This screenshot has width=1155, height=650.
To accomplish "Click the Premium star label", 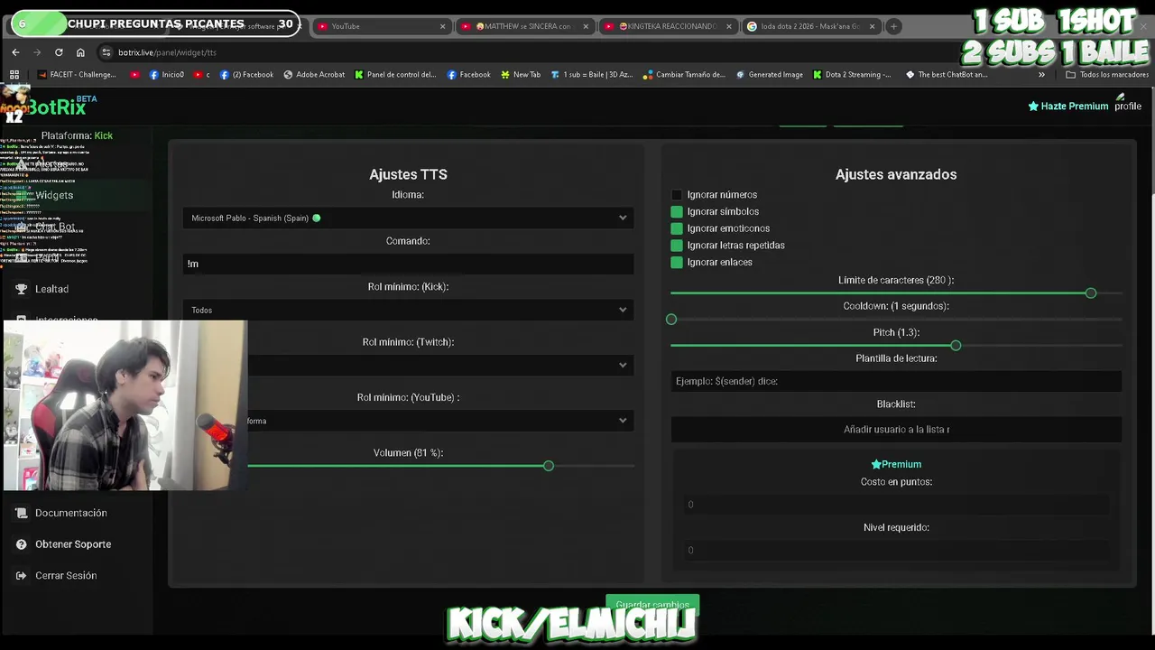I will tap(896, 464).
